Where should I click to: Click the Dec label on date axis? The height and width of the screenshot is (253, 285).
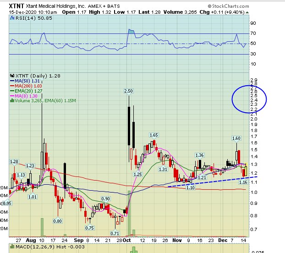[x=223, y=240]
